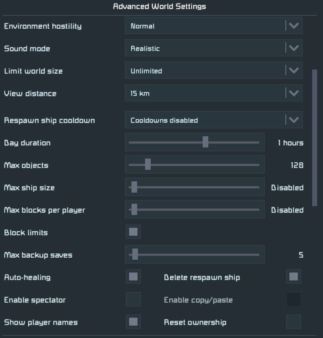
Task: Click the chevron icon beside Cooldowns disabled
Action: [294, 119]
